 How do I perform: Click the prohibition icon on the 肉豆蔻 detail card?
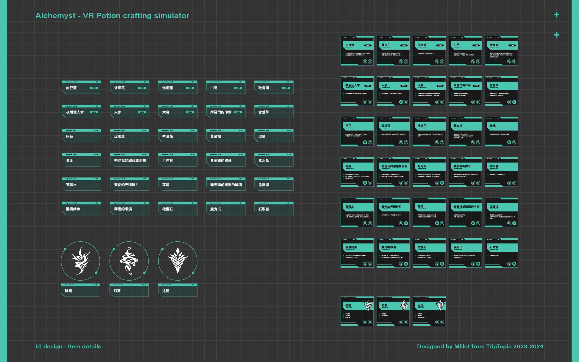pos(365,62)
